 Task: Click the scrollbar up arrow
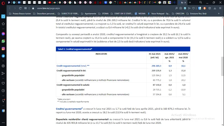[x=222, y=18]
